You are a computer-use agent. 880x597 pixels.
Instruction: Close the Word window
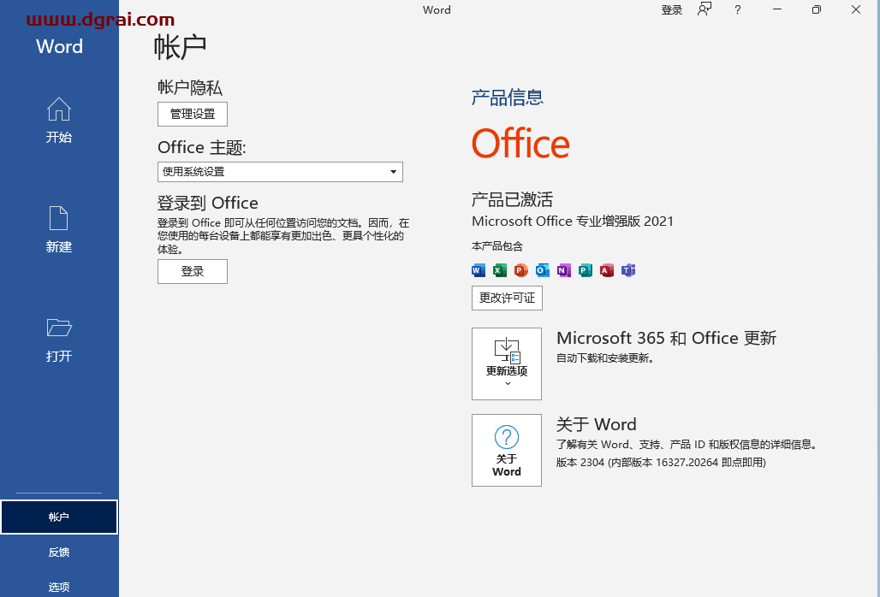(856, 9)
